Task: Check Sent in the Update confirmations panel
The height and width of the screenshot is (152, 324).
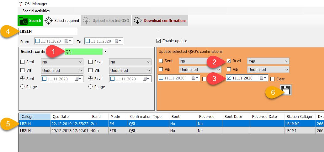Action: (x=161, y=61)
